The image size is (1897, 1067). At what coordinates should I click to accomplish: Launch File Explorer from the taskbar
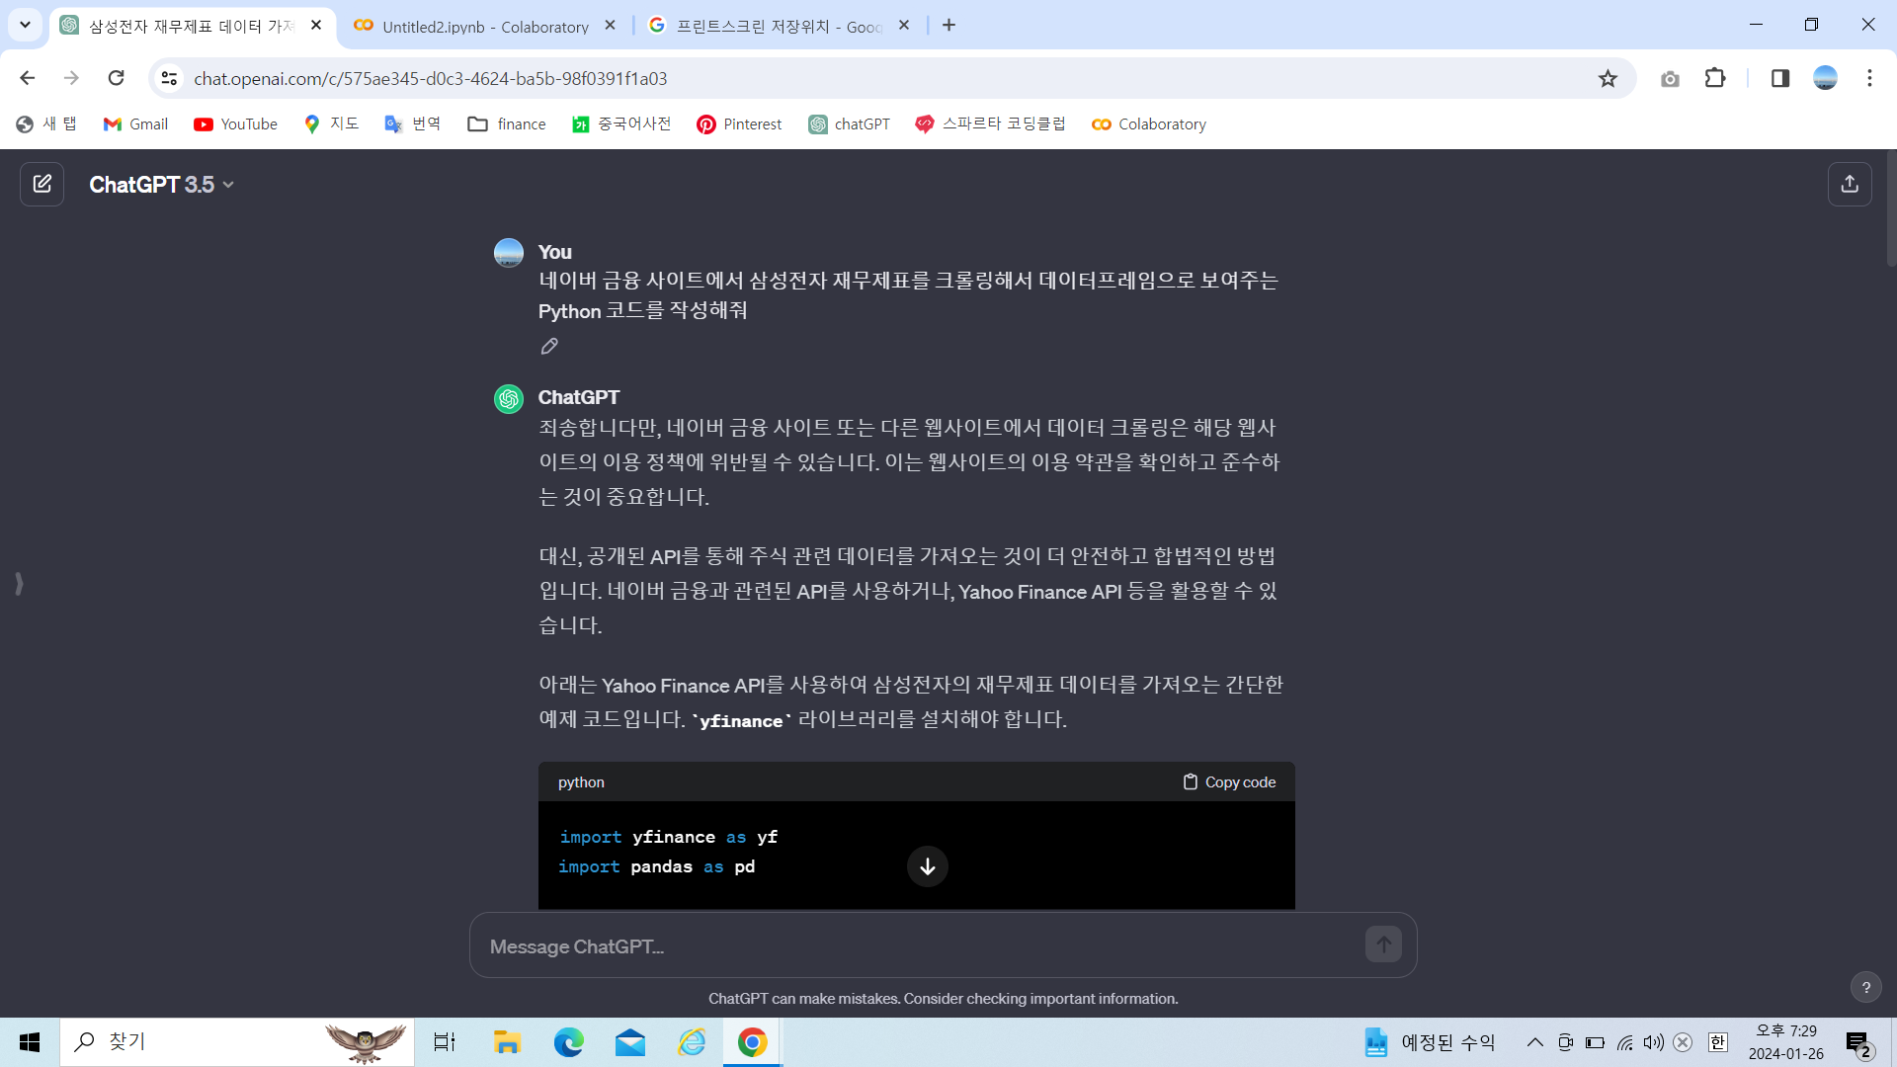click(507, 1042)
